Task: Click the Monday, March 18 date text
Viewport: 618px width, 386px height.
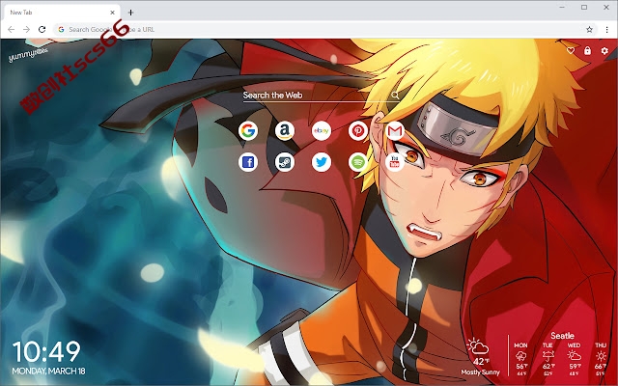Action: tap(48, 371)
